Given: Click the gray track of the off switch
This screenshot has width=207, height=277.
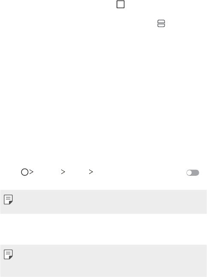Looking at the screenshot, I should [196, 173].
